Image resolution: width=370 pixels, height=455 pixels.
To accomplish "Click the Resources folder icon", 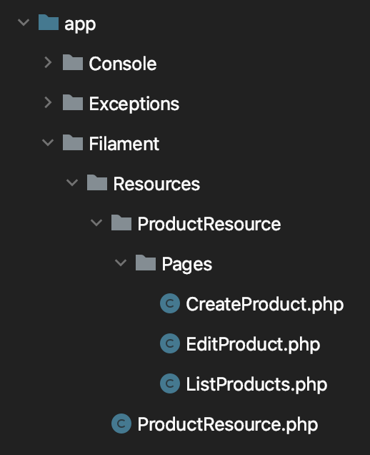I will pos(97,182).
